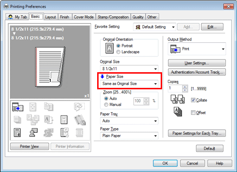Select Portrait orientation
The height and width of the screenshot is (172, 237).
(x=118, y=46)
